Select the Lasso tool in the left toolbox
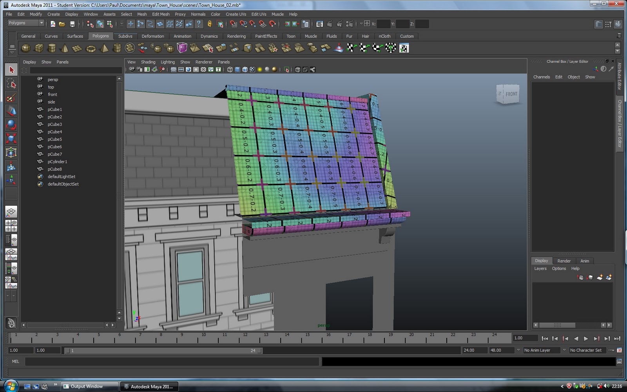Screen dimensions: 627x392 tap(11, 83)
